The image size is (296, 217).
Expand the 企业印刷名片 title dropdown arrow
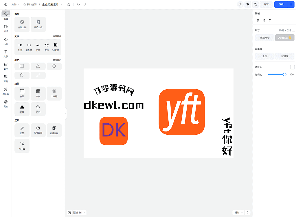(x=62, y=4)
